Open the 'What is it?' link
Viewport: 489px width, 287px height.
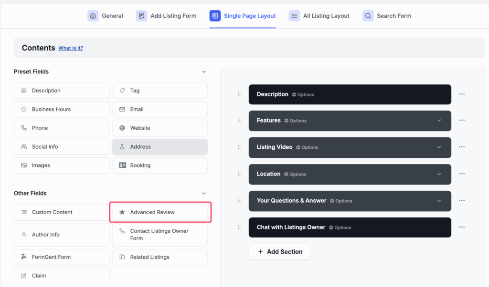point(71,48)
